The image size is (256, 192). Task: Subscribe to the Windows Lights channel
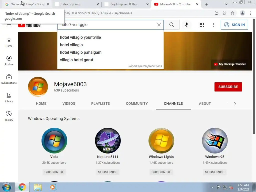coord(161,172)
